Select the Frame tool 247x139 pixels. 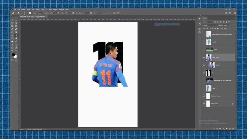(x=16, y=26)
